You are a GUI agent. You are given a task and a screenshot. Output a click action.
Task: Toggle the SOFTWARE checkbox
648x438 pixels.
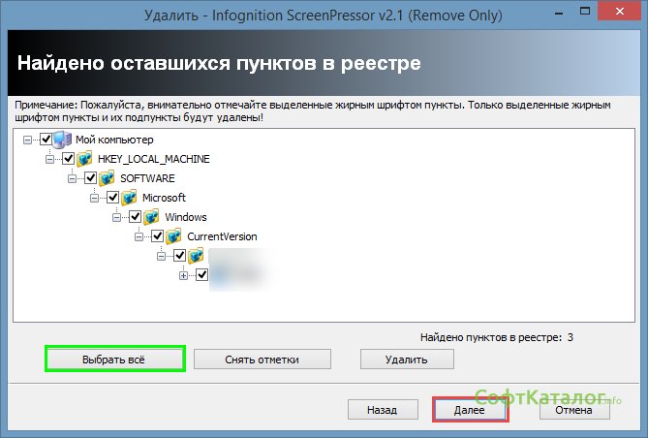click(90, 178)
